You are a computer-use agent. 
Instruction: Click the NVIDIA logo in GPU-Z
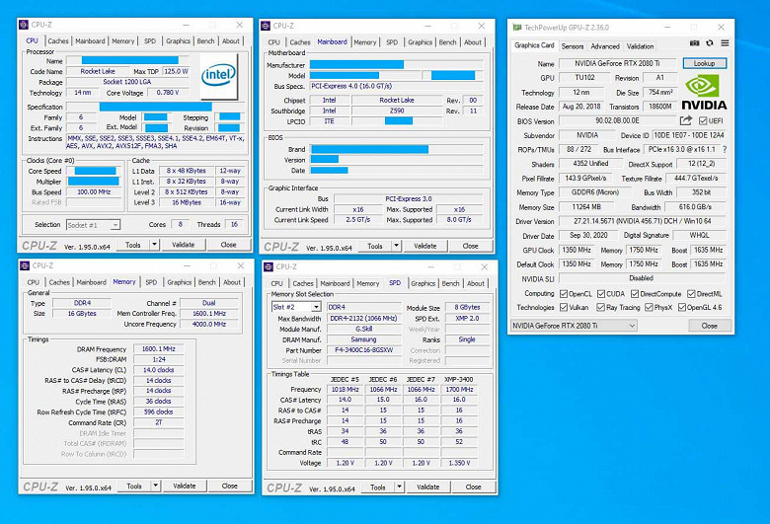pyautogui.click(x=704, y=93)
